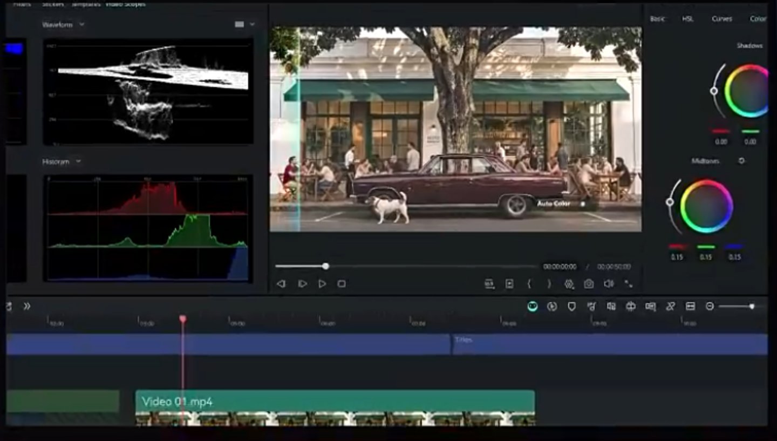Click the Midtones section label
The height and width of the screenshot is (441, 777).
click(x=705, y=161)
